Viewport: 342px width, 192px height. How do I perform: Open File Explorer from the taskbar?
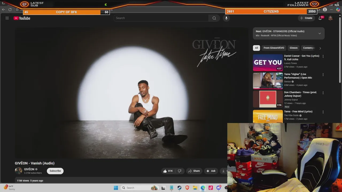[195, 188]
